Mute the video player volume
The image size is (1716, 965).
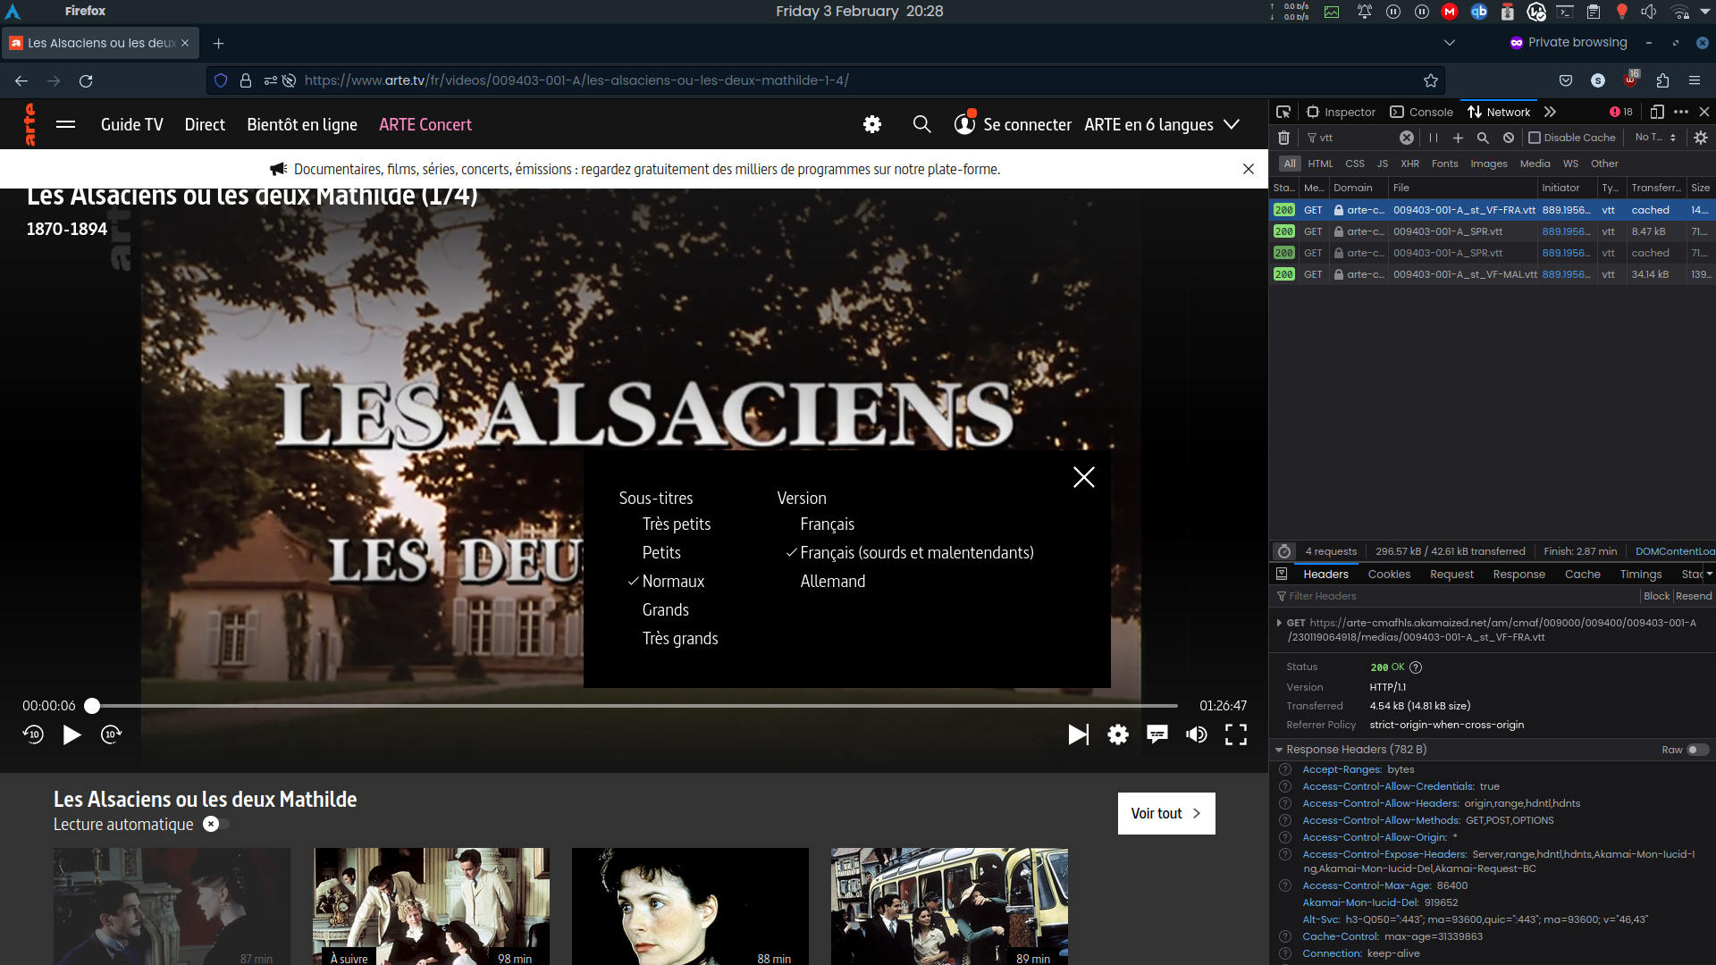pyautogui.click(x=1196, y=734)
